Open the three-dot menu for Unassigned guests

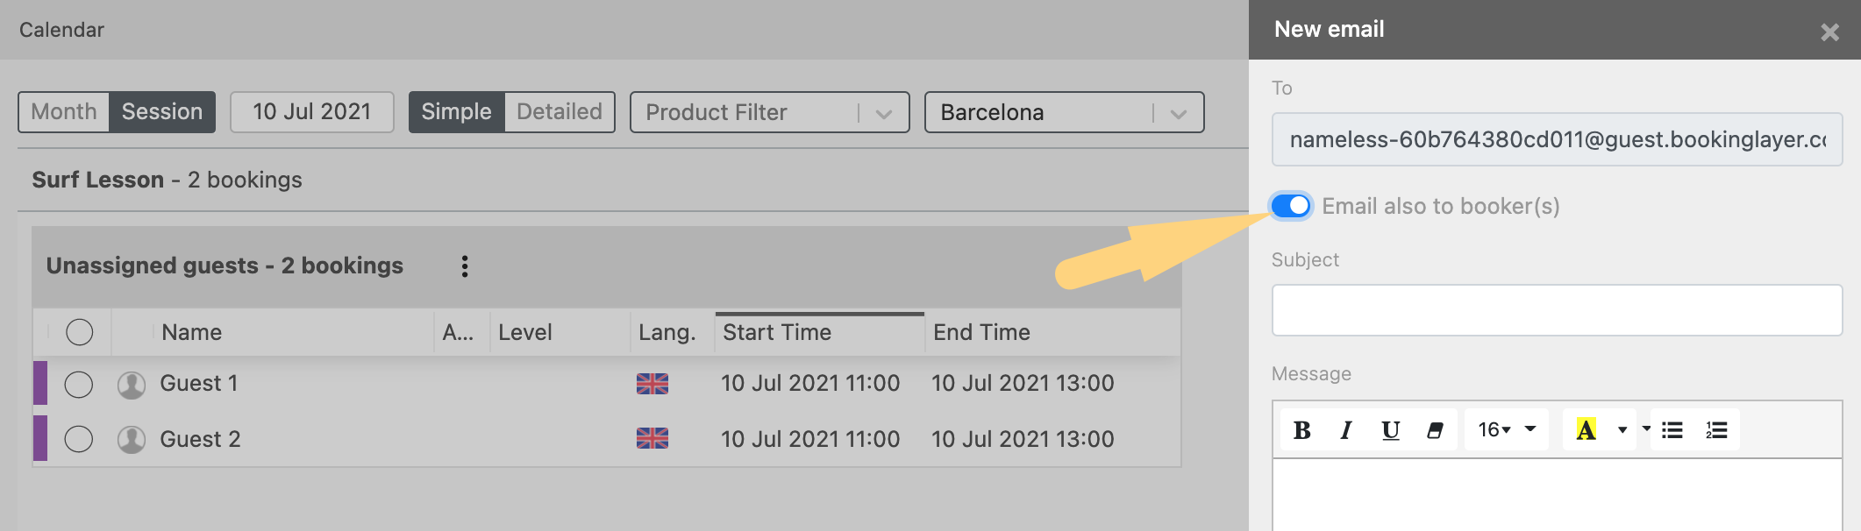click(465, 266)
